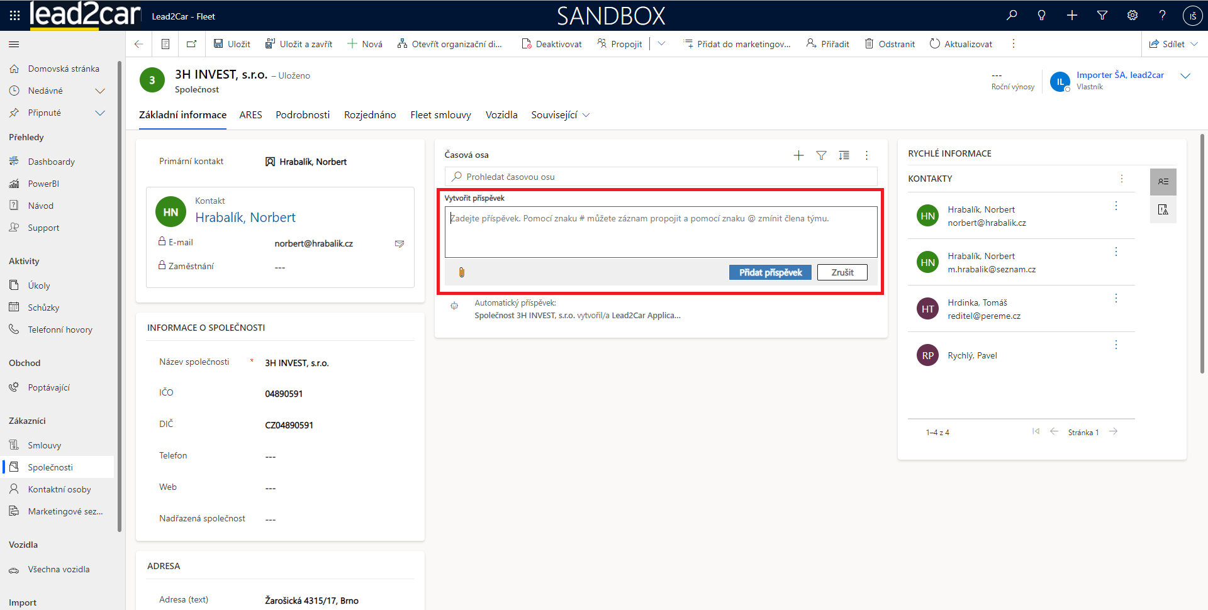This screenshot has height=610, width=1208.
Task: Switch to the ARES tab
Action: point(250,115)
